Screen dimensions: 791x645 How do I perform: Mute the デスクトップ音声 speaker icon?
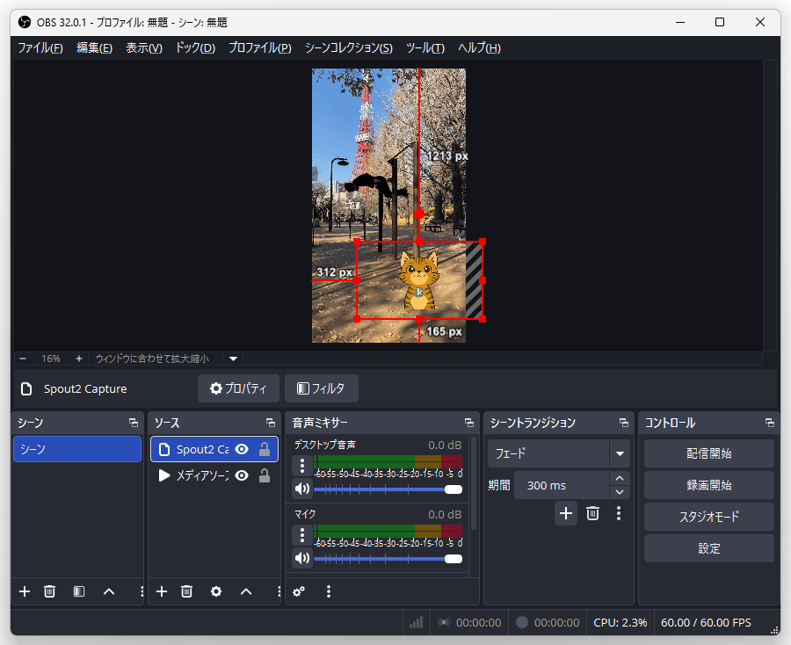(302, 489)
